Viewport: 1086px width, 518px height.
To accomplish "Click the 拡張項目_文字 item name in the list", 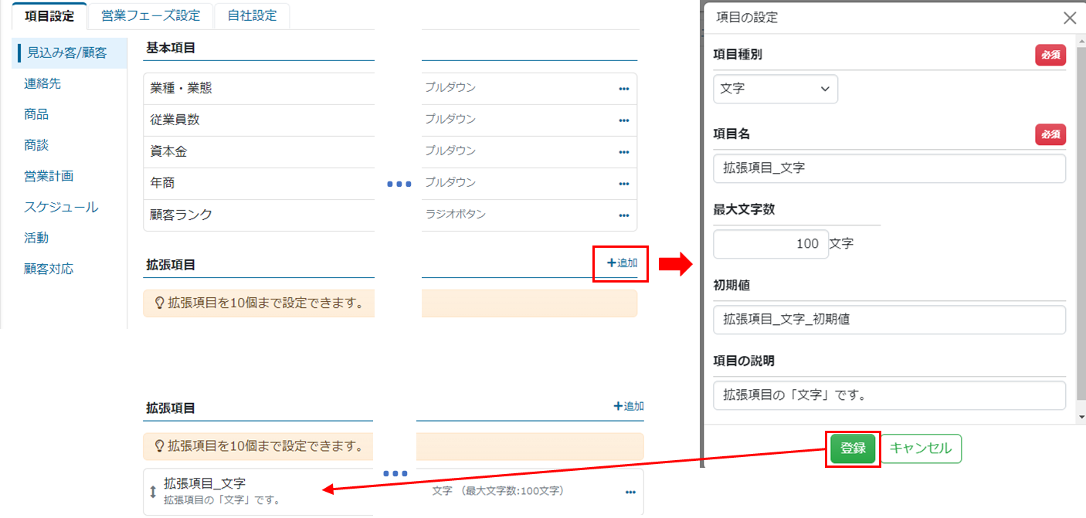I will (x=205, y=484).
